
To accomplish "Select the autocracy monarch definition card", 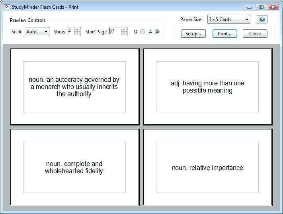I will click(74, 87).
